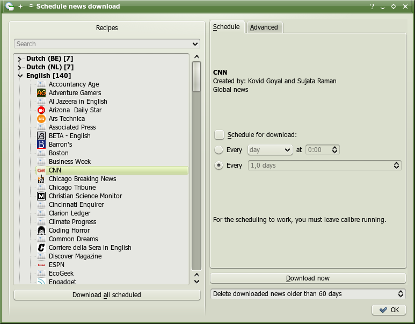Click the Adventure Gamers AG icon

pos(41,93)
